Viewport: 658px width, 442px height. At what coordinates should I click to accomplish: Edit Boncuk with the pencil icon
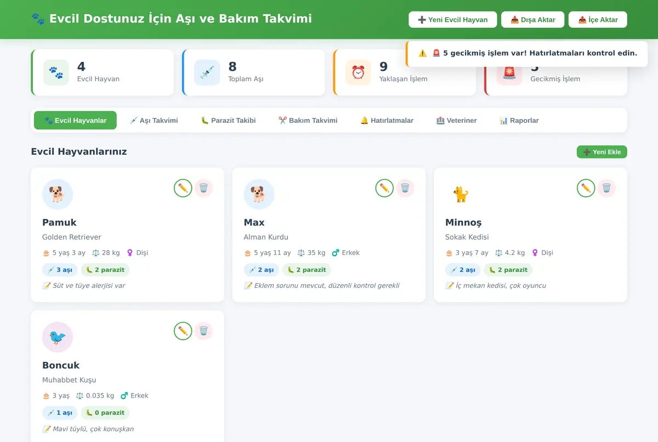[x=183, y=331]
